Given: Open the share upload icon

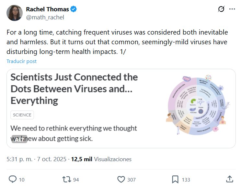Looking at the screenshot, I should pyautogui.click(x=229, y=179).
